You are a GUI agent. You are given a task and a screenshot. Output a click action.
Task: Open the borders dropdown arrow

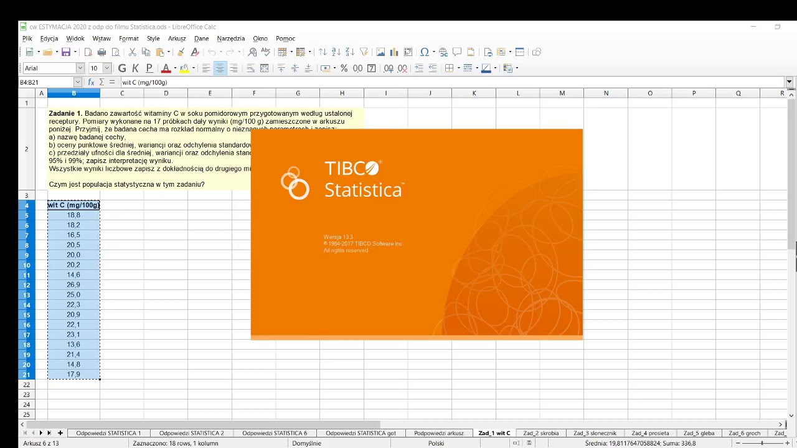458,68
